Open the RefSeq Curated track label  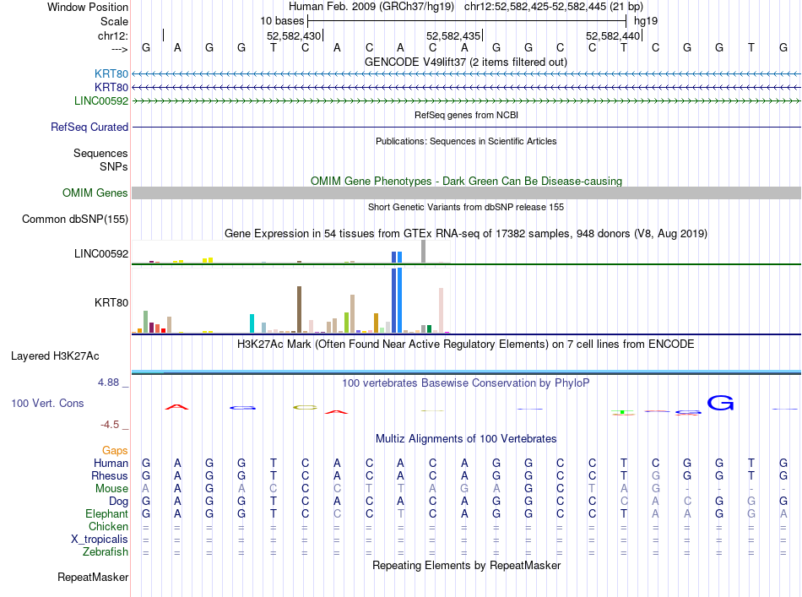89,127
